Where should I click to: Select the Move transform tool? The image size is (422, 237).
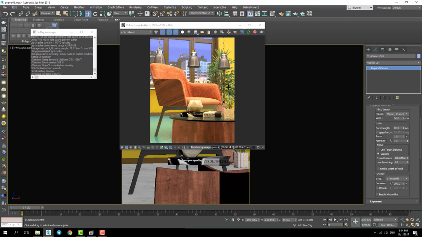coord(88,14)
